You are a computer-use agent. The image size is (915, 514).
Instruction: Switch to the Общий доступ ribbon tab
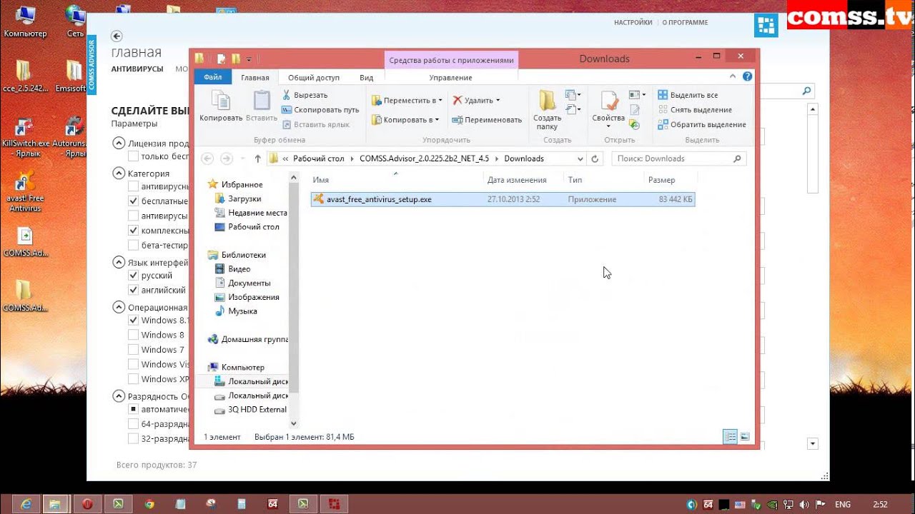point(314,78)
